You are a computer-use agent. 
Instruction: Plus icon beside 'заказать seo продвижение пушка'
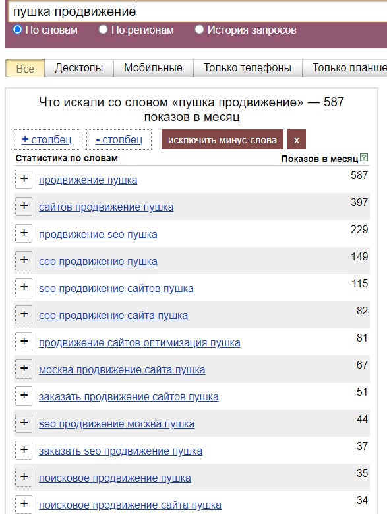(24, 450)
